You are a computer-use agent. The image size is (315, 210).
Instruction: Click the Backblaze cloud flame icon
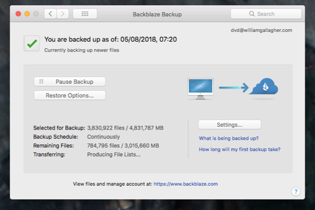(x=264, y=87)
